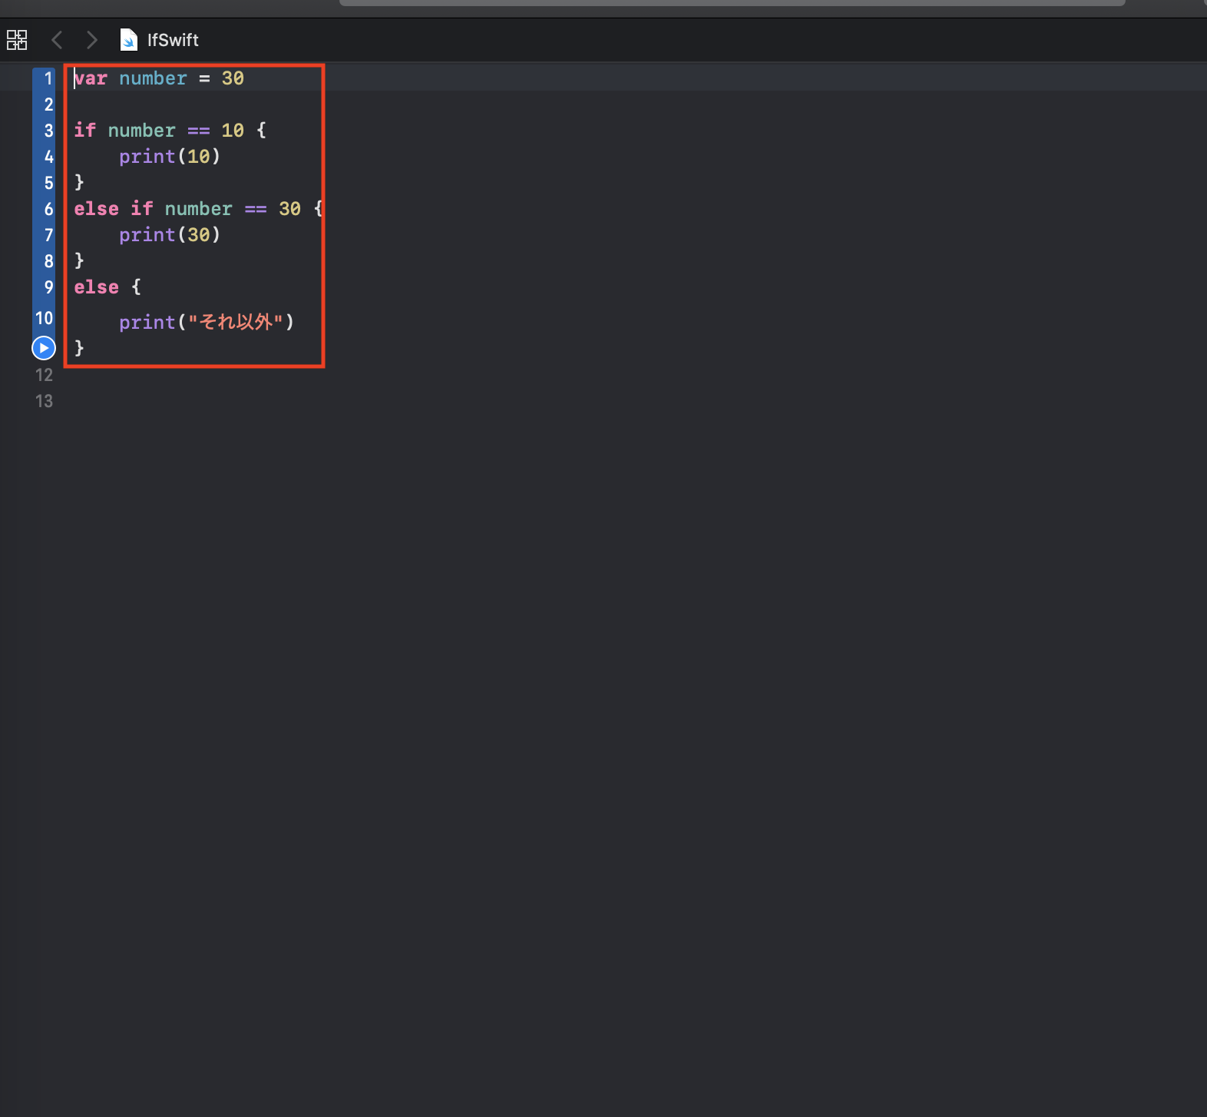Click line number 1 in the gutter
Screen dimensions: 1207x1117
point(48,78)
